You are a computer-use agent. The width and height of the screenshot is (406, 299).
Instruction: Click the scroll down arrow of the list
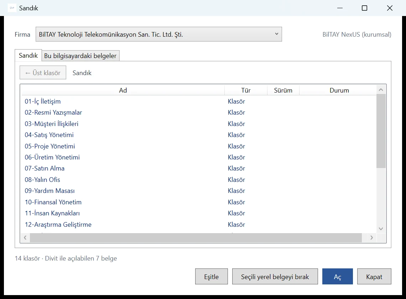pos(381,229)
